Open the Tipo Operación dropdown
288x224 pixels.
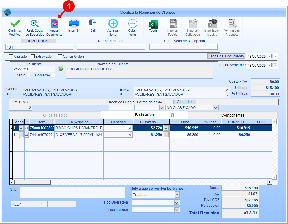coord(177,203)
